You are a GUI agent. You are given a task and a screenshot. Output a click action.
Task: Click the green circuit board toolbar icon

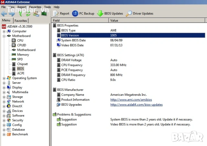tap(44, 14)
